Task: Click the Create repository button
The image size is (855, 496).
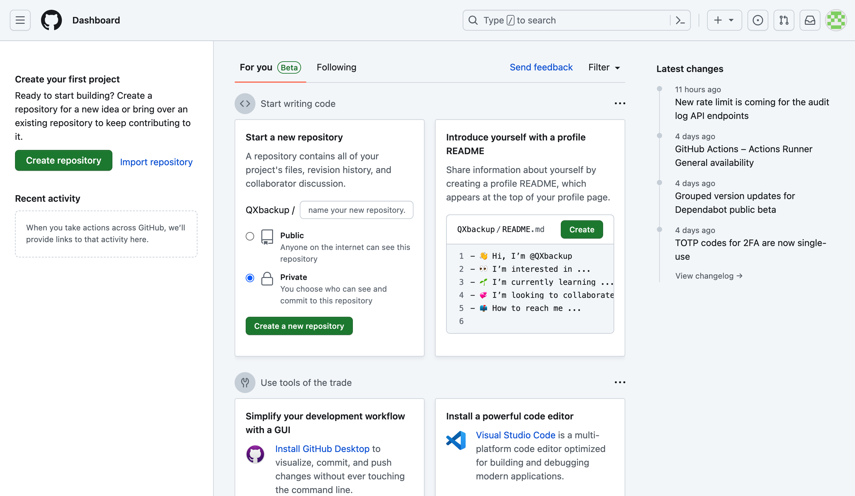Action: coord(63,160)
